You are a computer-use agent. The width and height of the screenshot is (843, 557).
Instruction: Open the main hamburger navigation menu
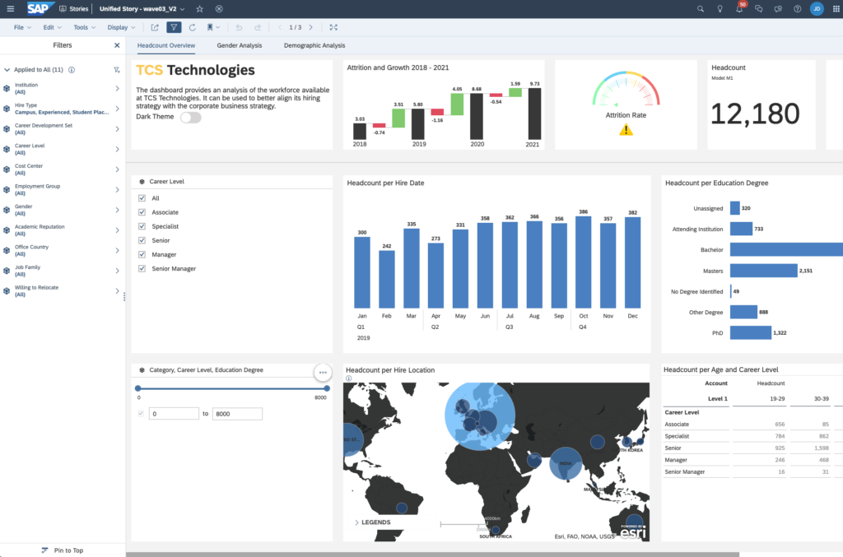[x=10, y=8]
